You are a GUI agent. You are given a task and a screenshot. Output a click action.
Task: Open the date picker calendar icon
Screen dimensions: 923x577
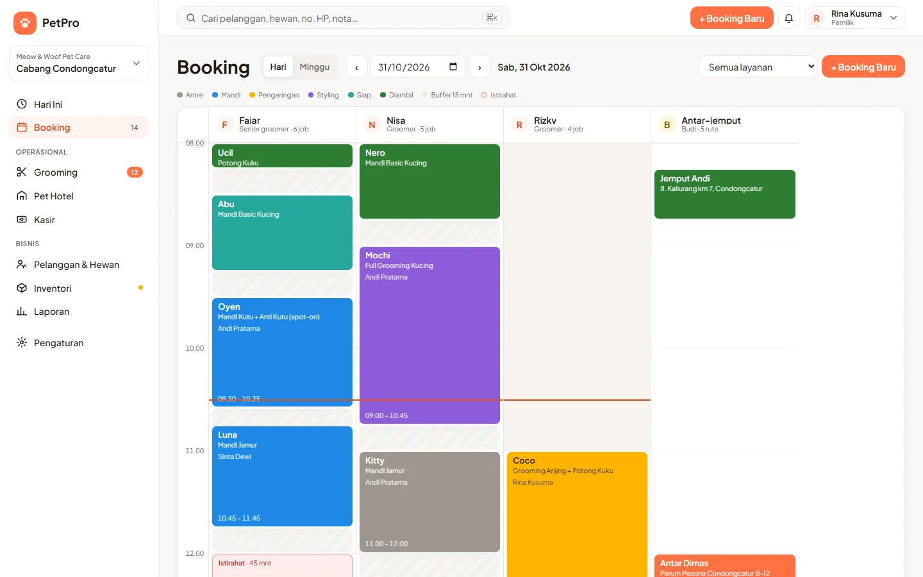click(453, 67)
